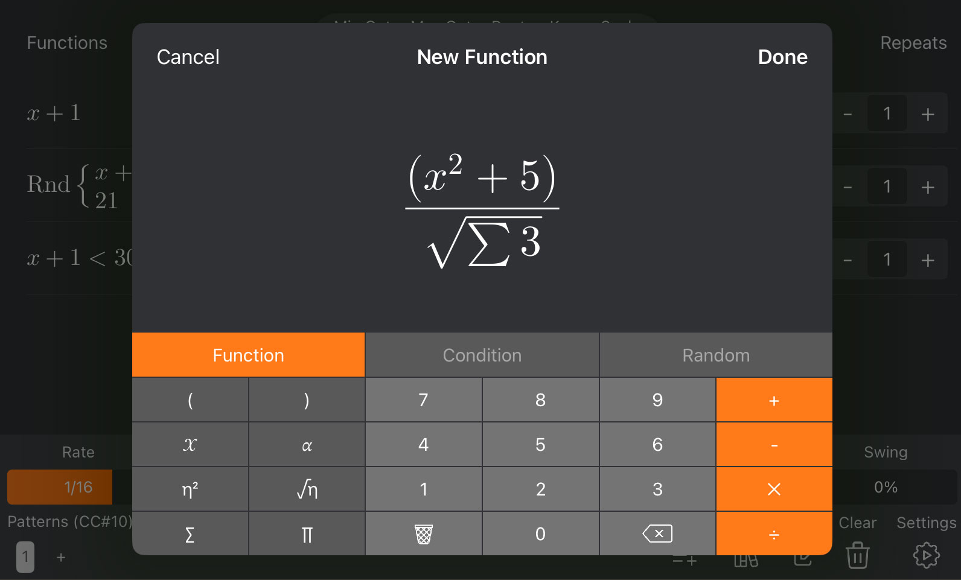Viewport: 961px width, 580px height.
Task: Click the η² squared note symbol
Action: pos(190,489)
